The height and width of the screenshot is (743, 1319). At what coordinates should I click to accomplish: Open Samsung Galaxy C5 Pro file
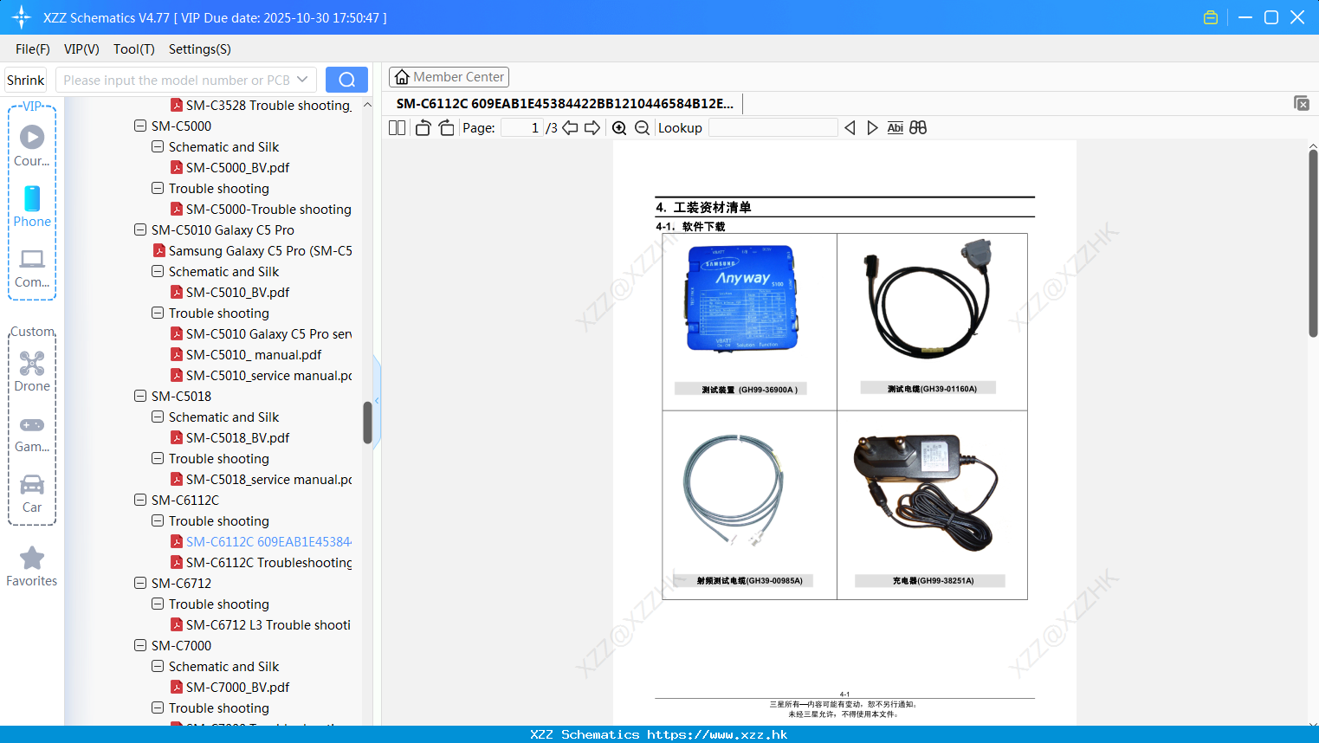point(252,251)
